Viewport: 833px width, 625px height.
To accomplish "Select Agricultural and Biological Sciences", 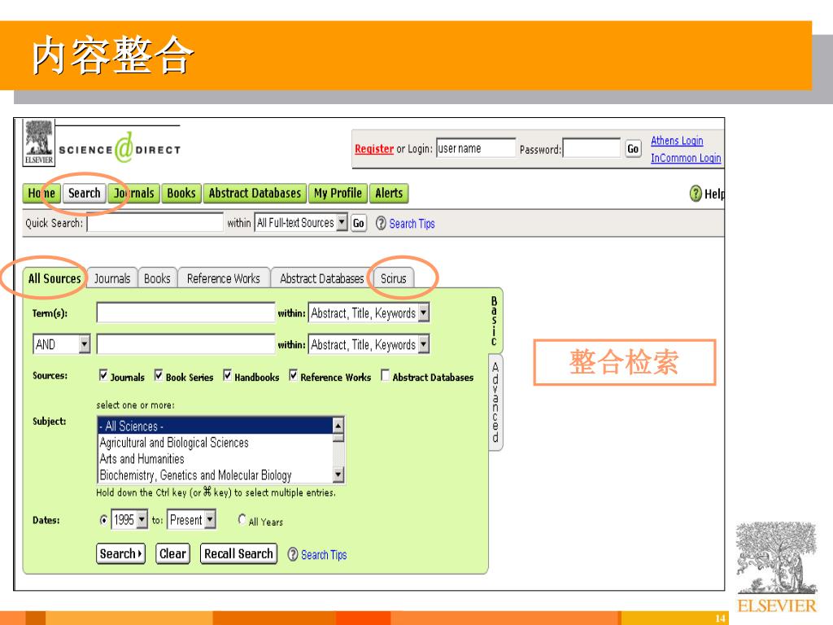I will pos(215,442).
